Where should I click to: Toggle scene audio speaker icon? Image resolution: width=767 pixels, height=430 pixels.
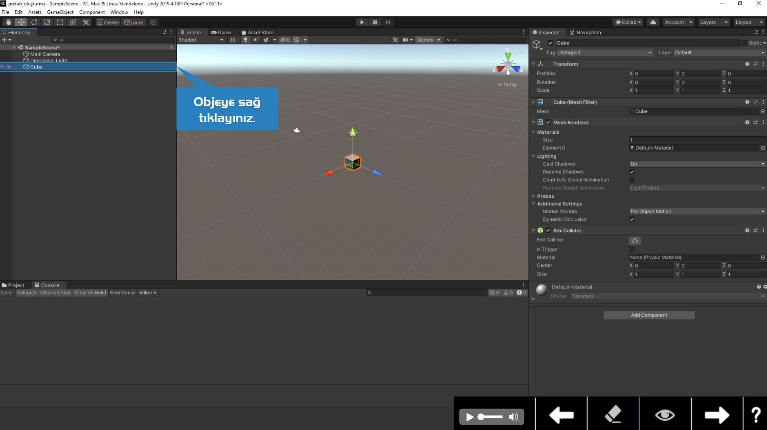pos(255,40)
